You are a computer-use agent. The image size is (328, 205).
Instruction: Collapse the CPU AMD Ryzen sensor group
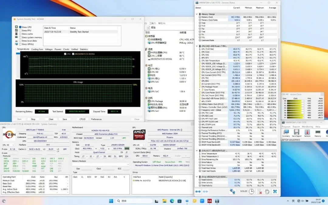[x=196, y=46]
